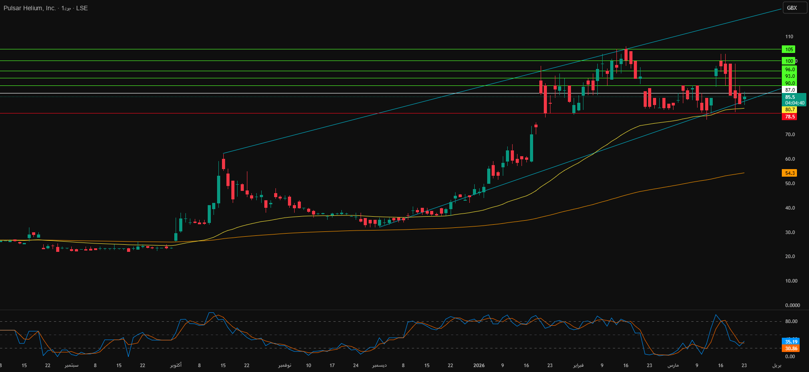Click the green 93.0 price level label
Viewport: 809px width, 372px height.
[789, 77]
